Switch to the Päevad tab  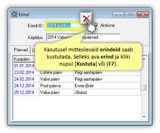click(21, 50)
